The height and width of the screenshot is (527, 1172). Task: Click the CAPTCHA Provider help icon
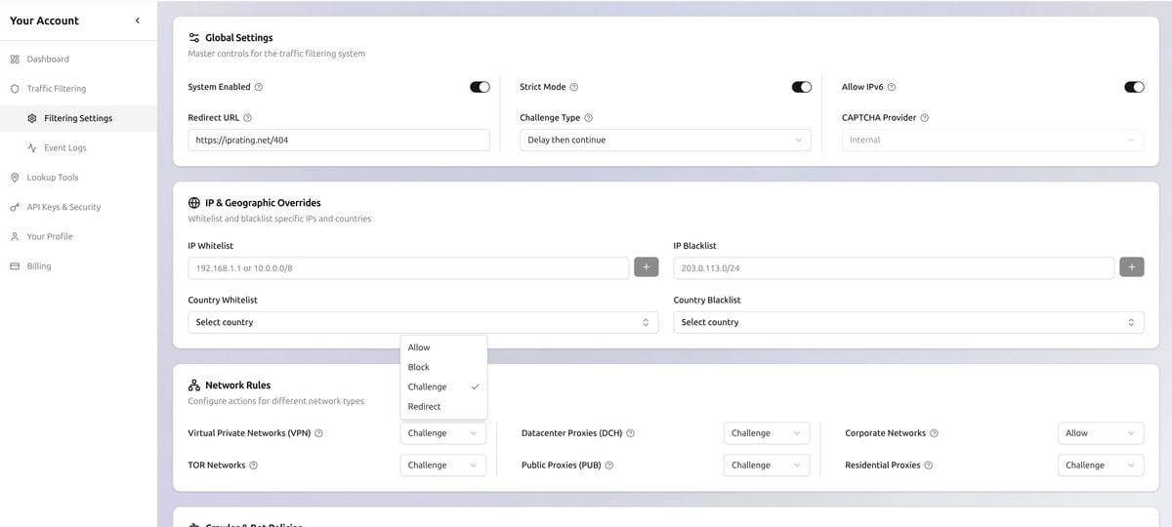pos(925,118)
